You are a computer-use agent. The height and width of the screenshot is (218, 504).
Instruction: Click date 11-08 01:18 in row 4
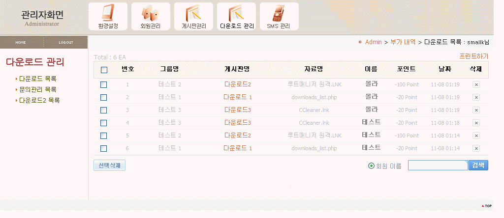[445, 123]
